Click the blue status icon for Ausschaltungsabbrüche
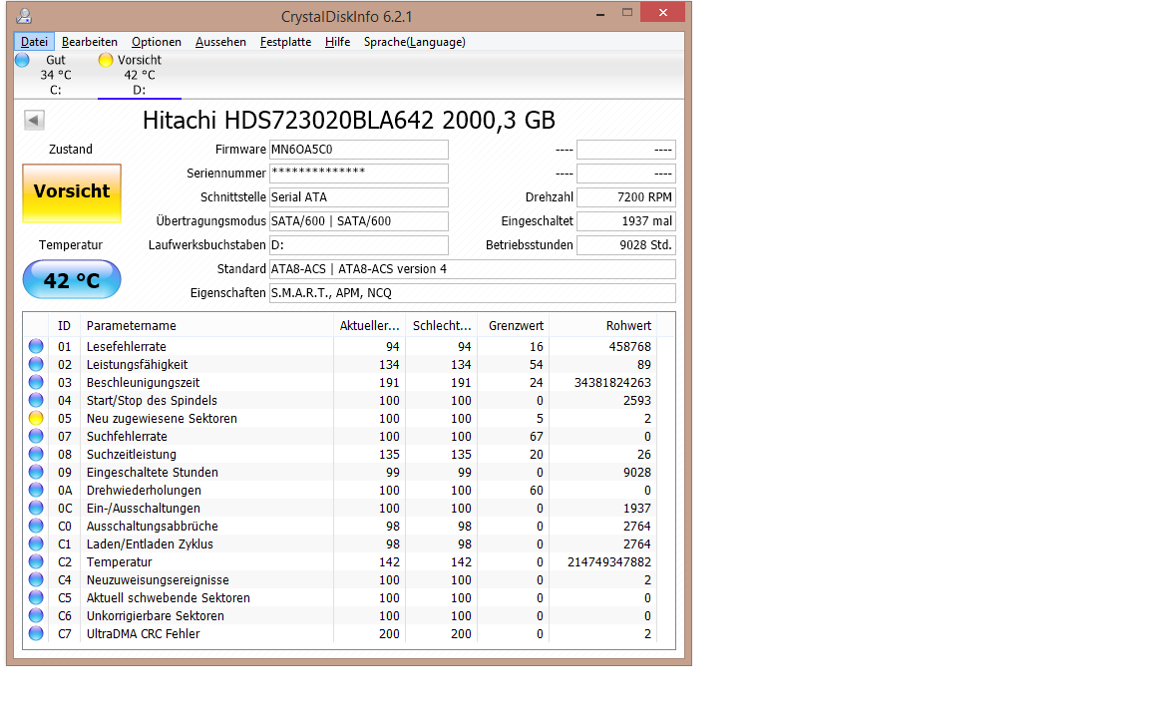 click(36, 526)
